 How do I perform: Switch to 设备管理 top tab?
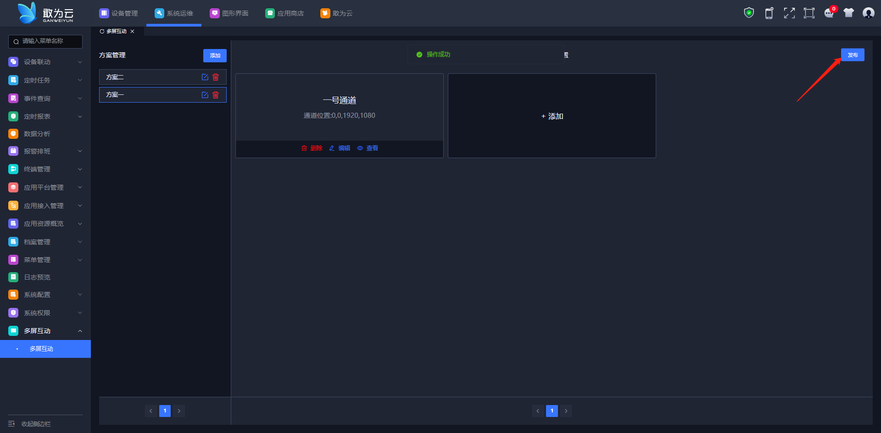click(118, 13)
